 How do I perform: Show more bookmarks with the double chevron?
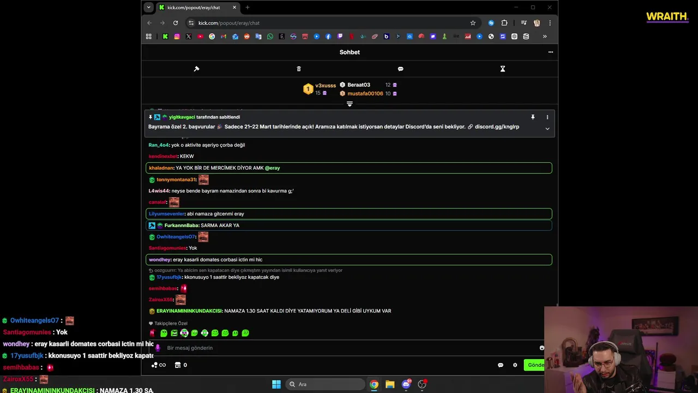tap(544, 37)
